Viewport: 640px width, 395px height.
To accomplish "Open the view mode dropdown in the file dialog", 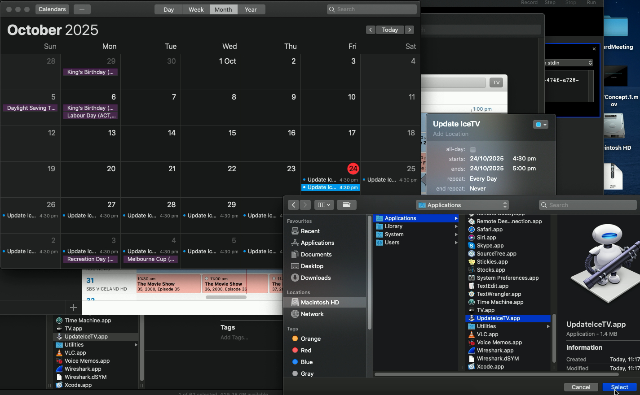I will click(324, 205).
